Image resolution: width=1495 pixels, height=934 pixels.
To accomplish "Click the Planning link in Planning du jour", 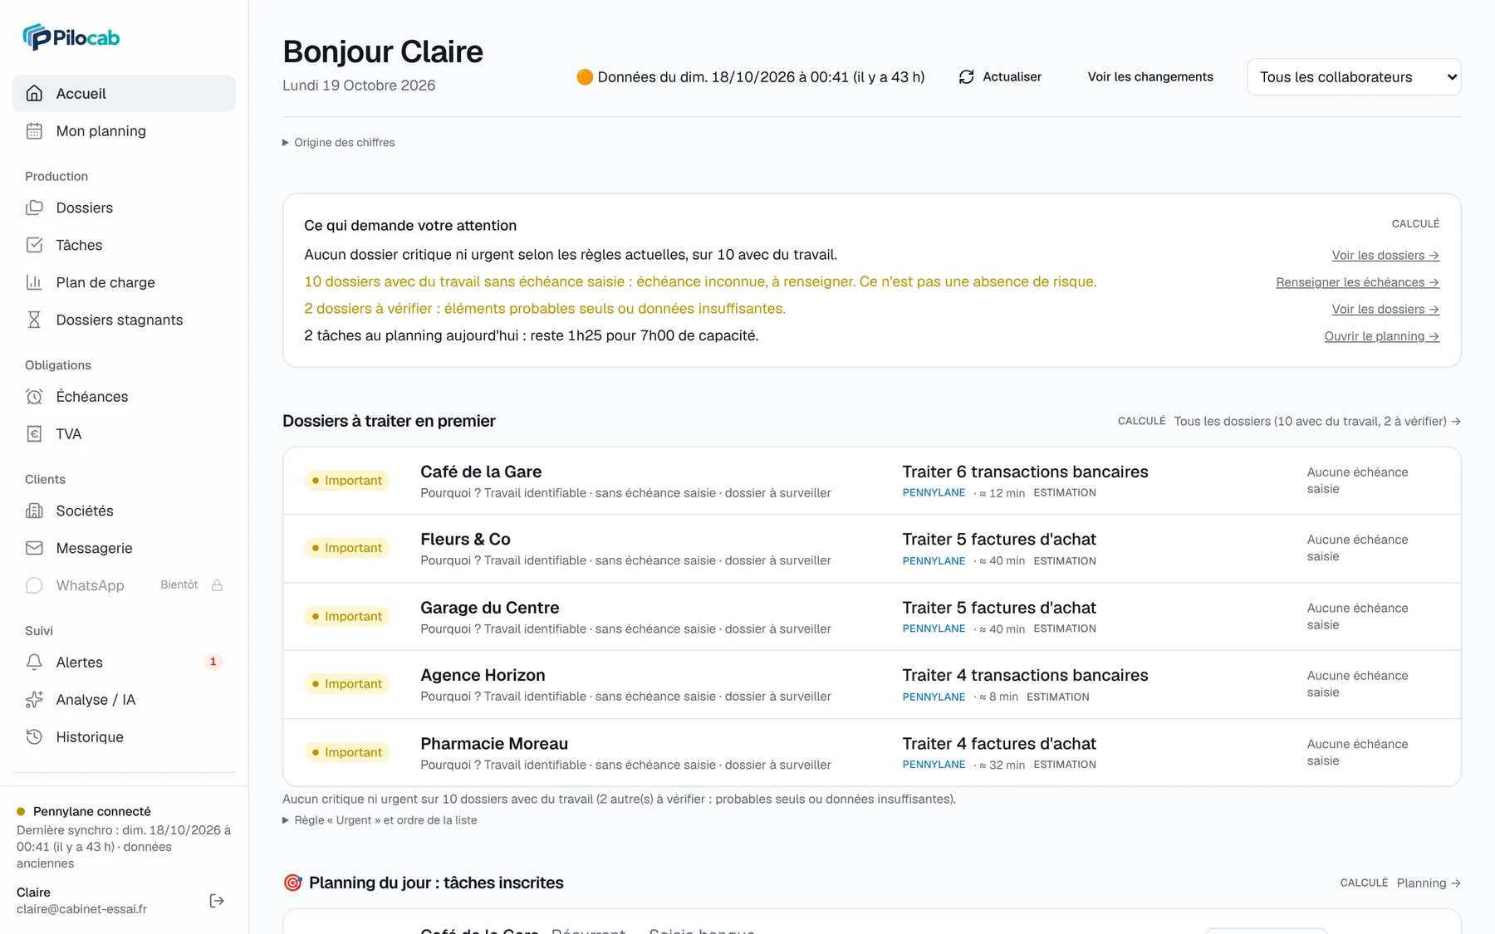I will 1429,883.
